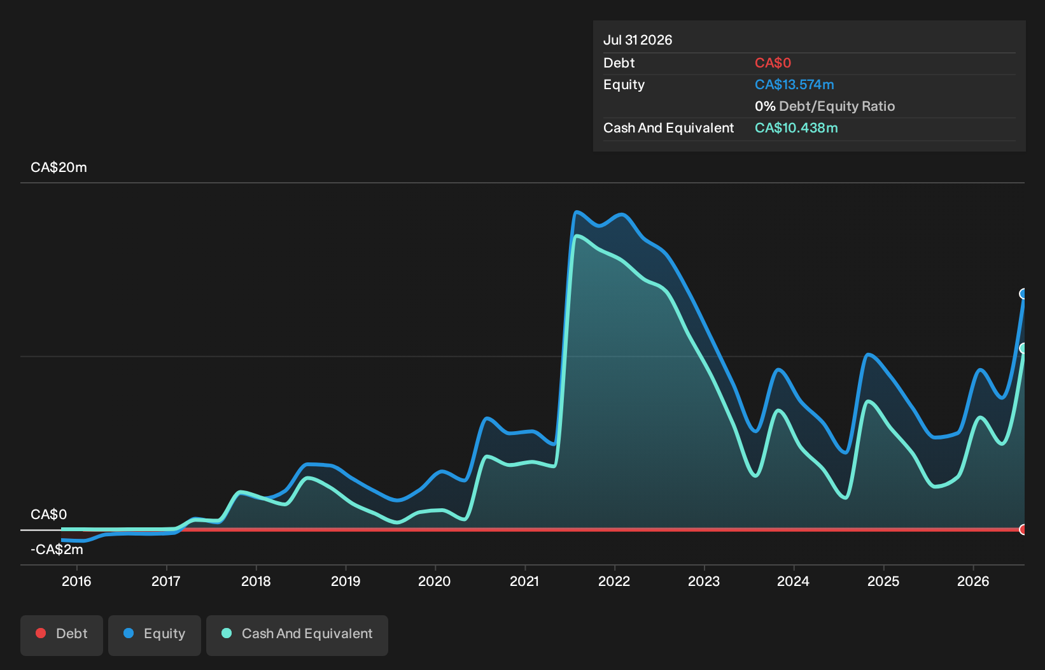
Task: Click the Debt row label in tooltip
Action: coord(619,63)
